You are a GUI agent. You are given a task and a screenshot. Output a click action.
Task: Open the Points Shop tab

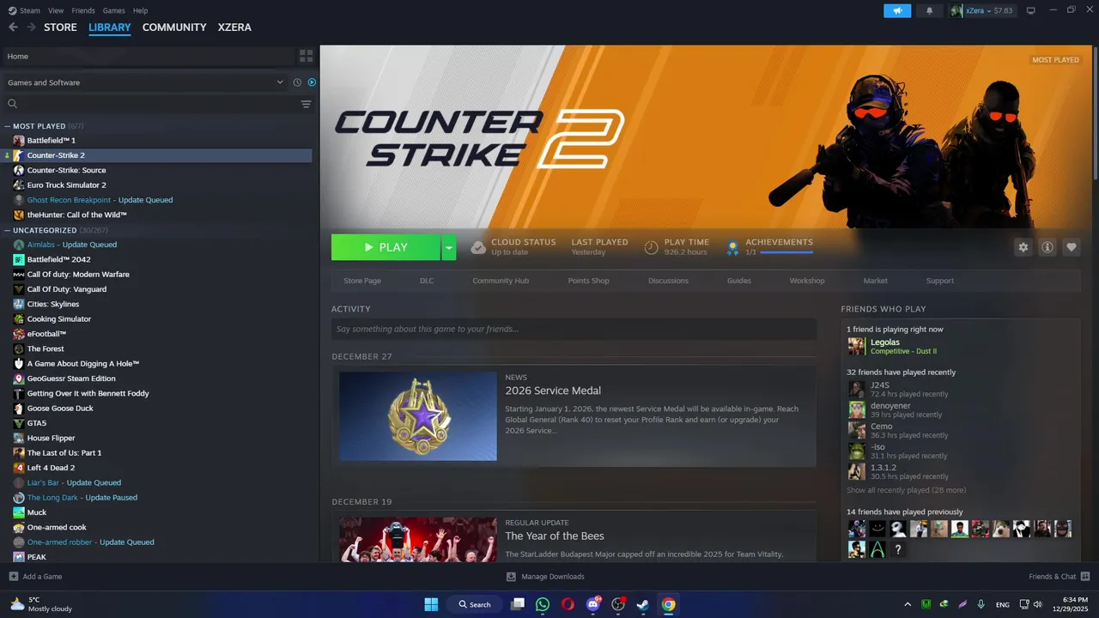tap(588, 281)
